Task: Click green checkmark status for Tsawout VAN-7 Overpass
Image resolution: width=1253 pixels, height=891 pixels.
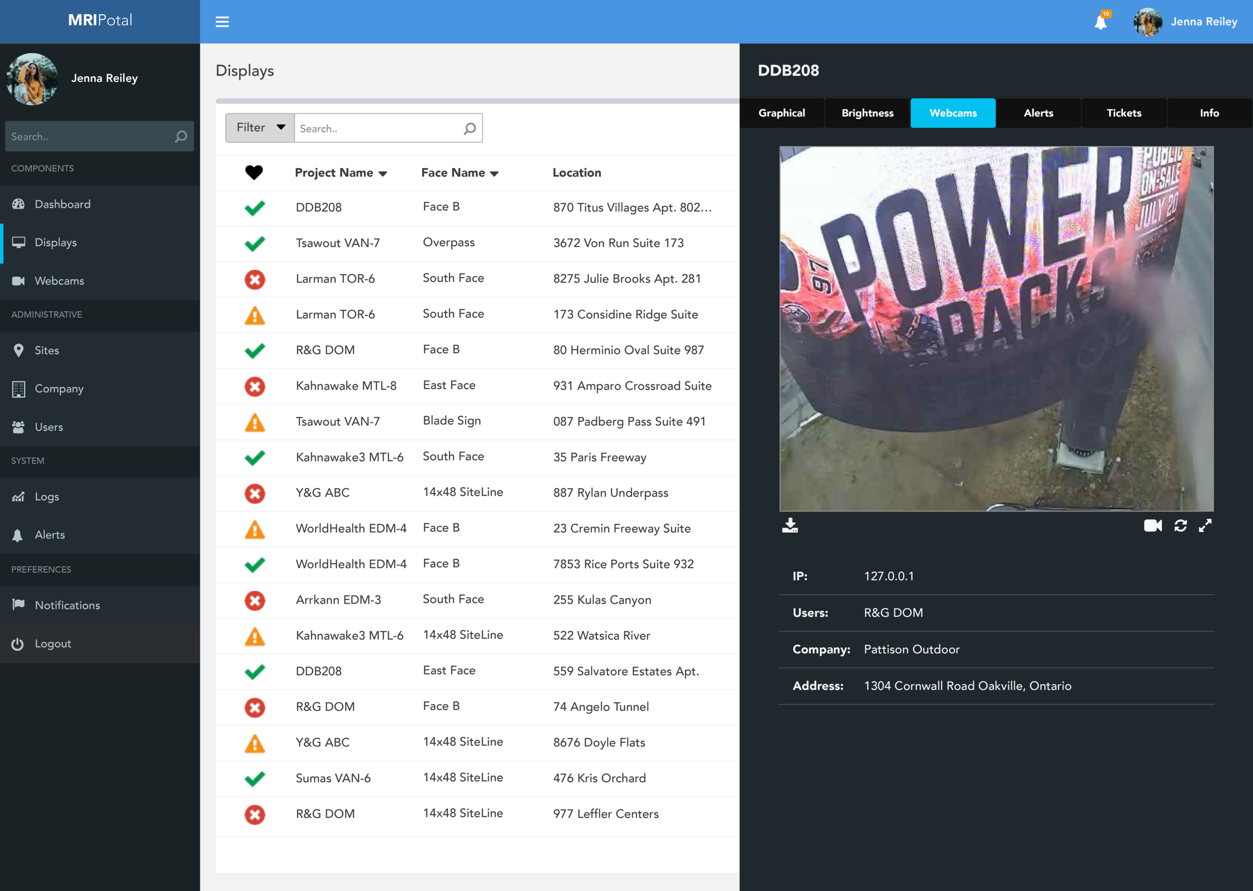Action: point(255,243)
